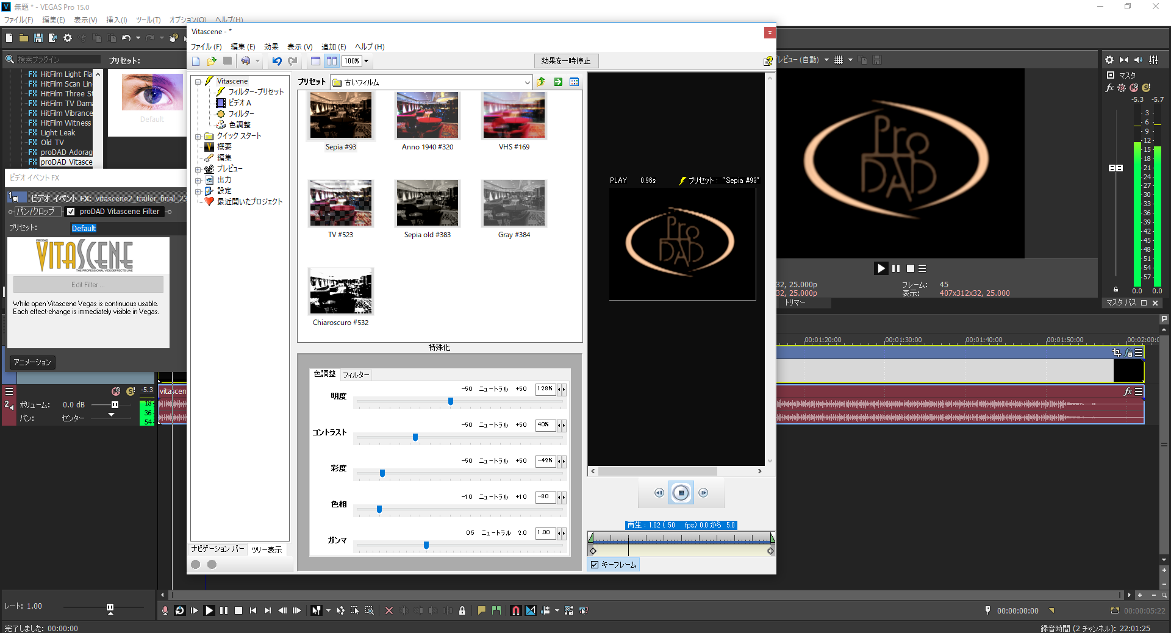Expand the クイック スタート tree node
This screenshot has width=1171, height=633.
(198, 136)
